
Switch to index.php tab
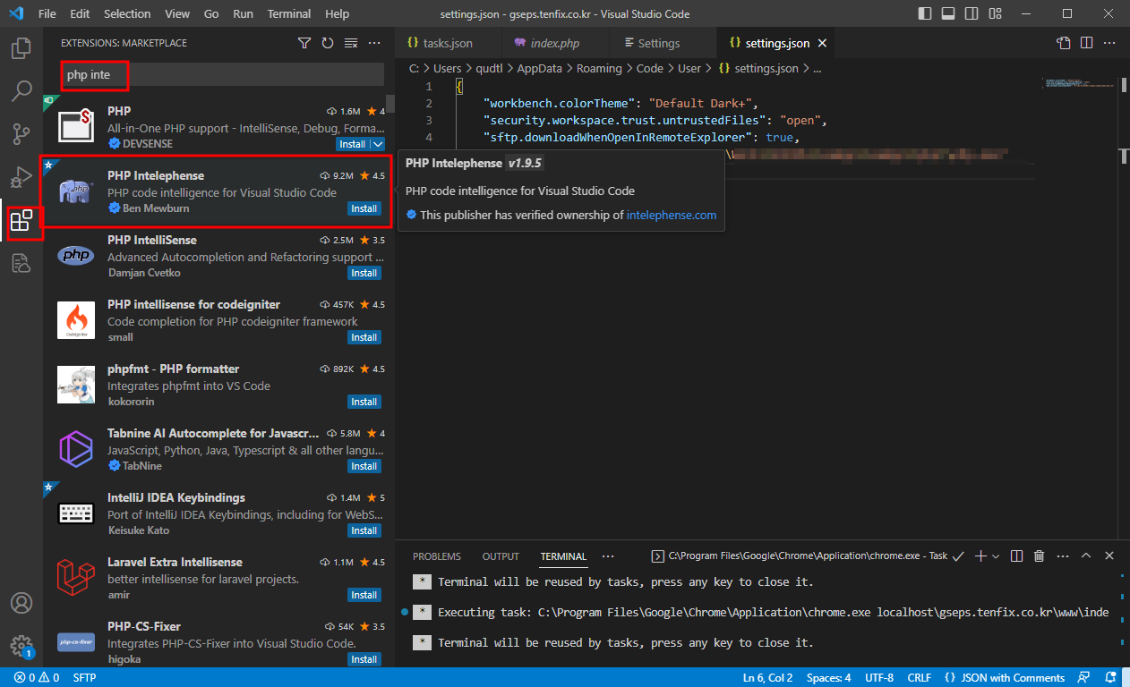(x=555, y=43)
